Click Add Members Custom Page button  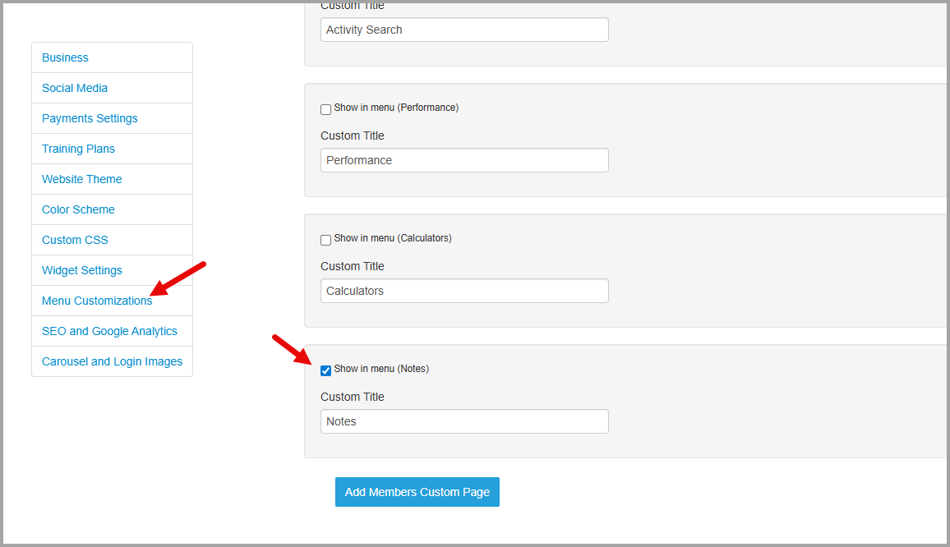tap(417, 492)
